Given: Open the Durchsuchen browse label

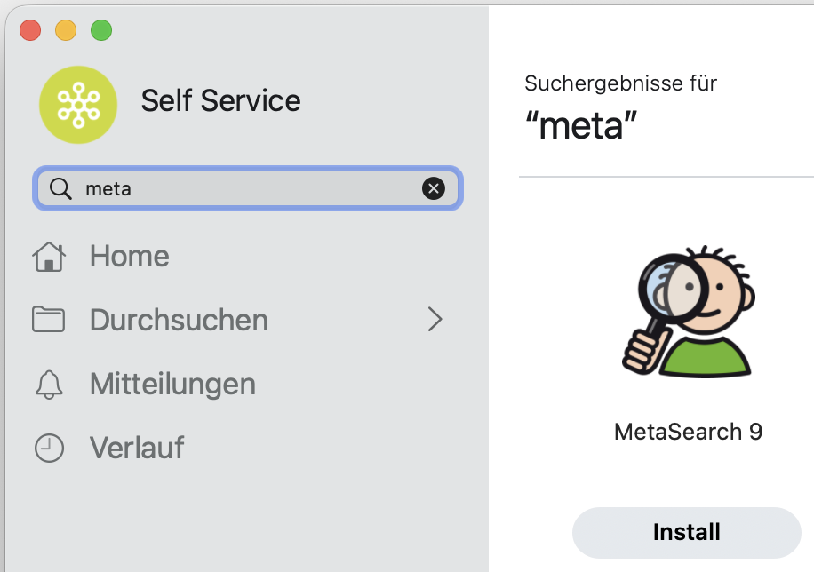Looking at the screenshot, I should pos(179,320).
